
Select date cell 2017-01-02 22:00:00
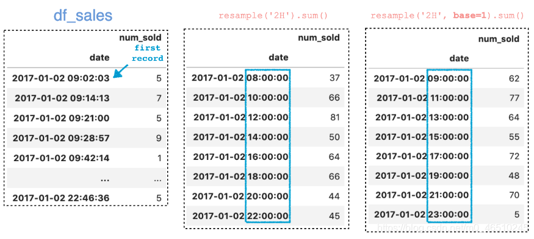(240, 216)
